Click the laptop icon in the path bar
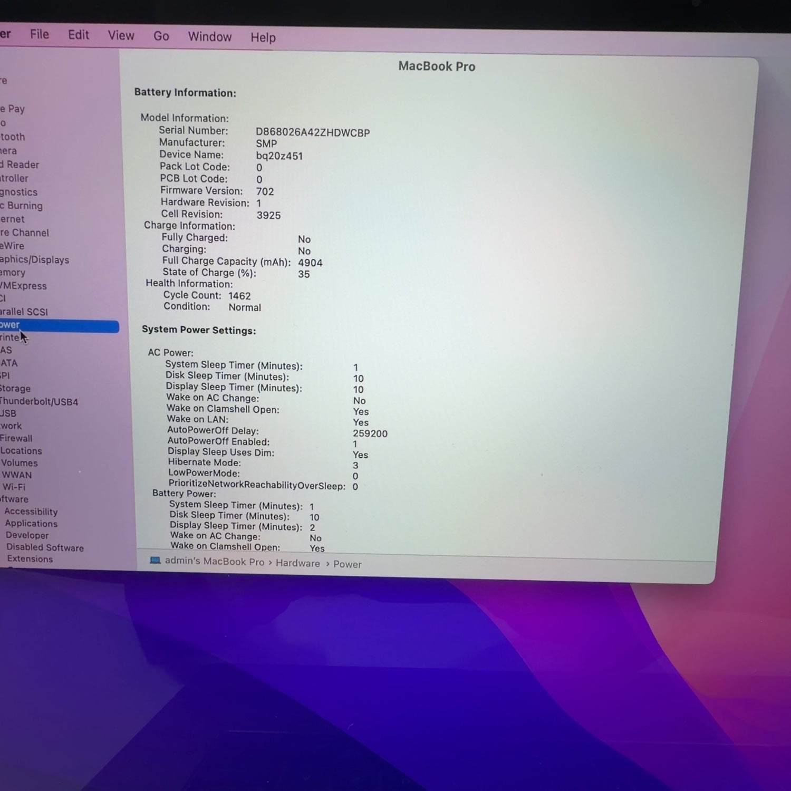Viewport: 791px width, 791px height. pos(155,560)
